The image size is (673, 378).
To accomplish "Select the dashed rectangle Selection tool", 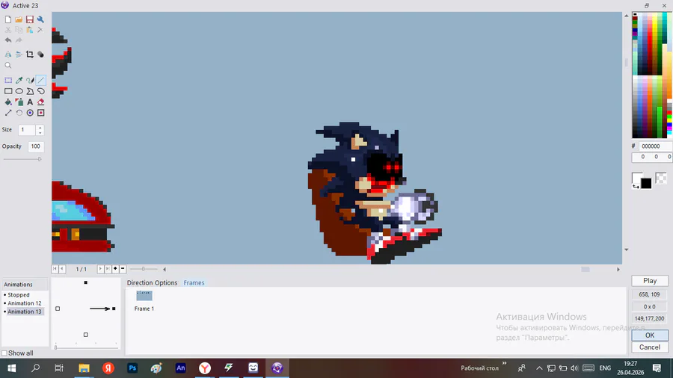I will [x=8, y=80].
